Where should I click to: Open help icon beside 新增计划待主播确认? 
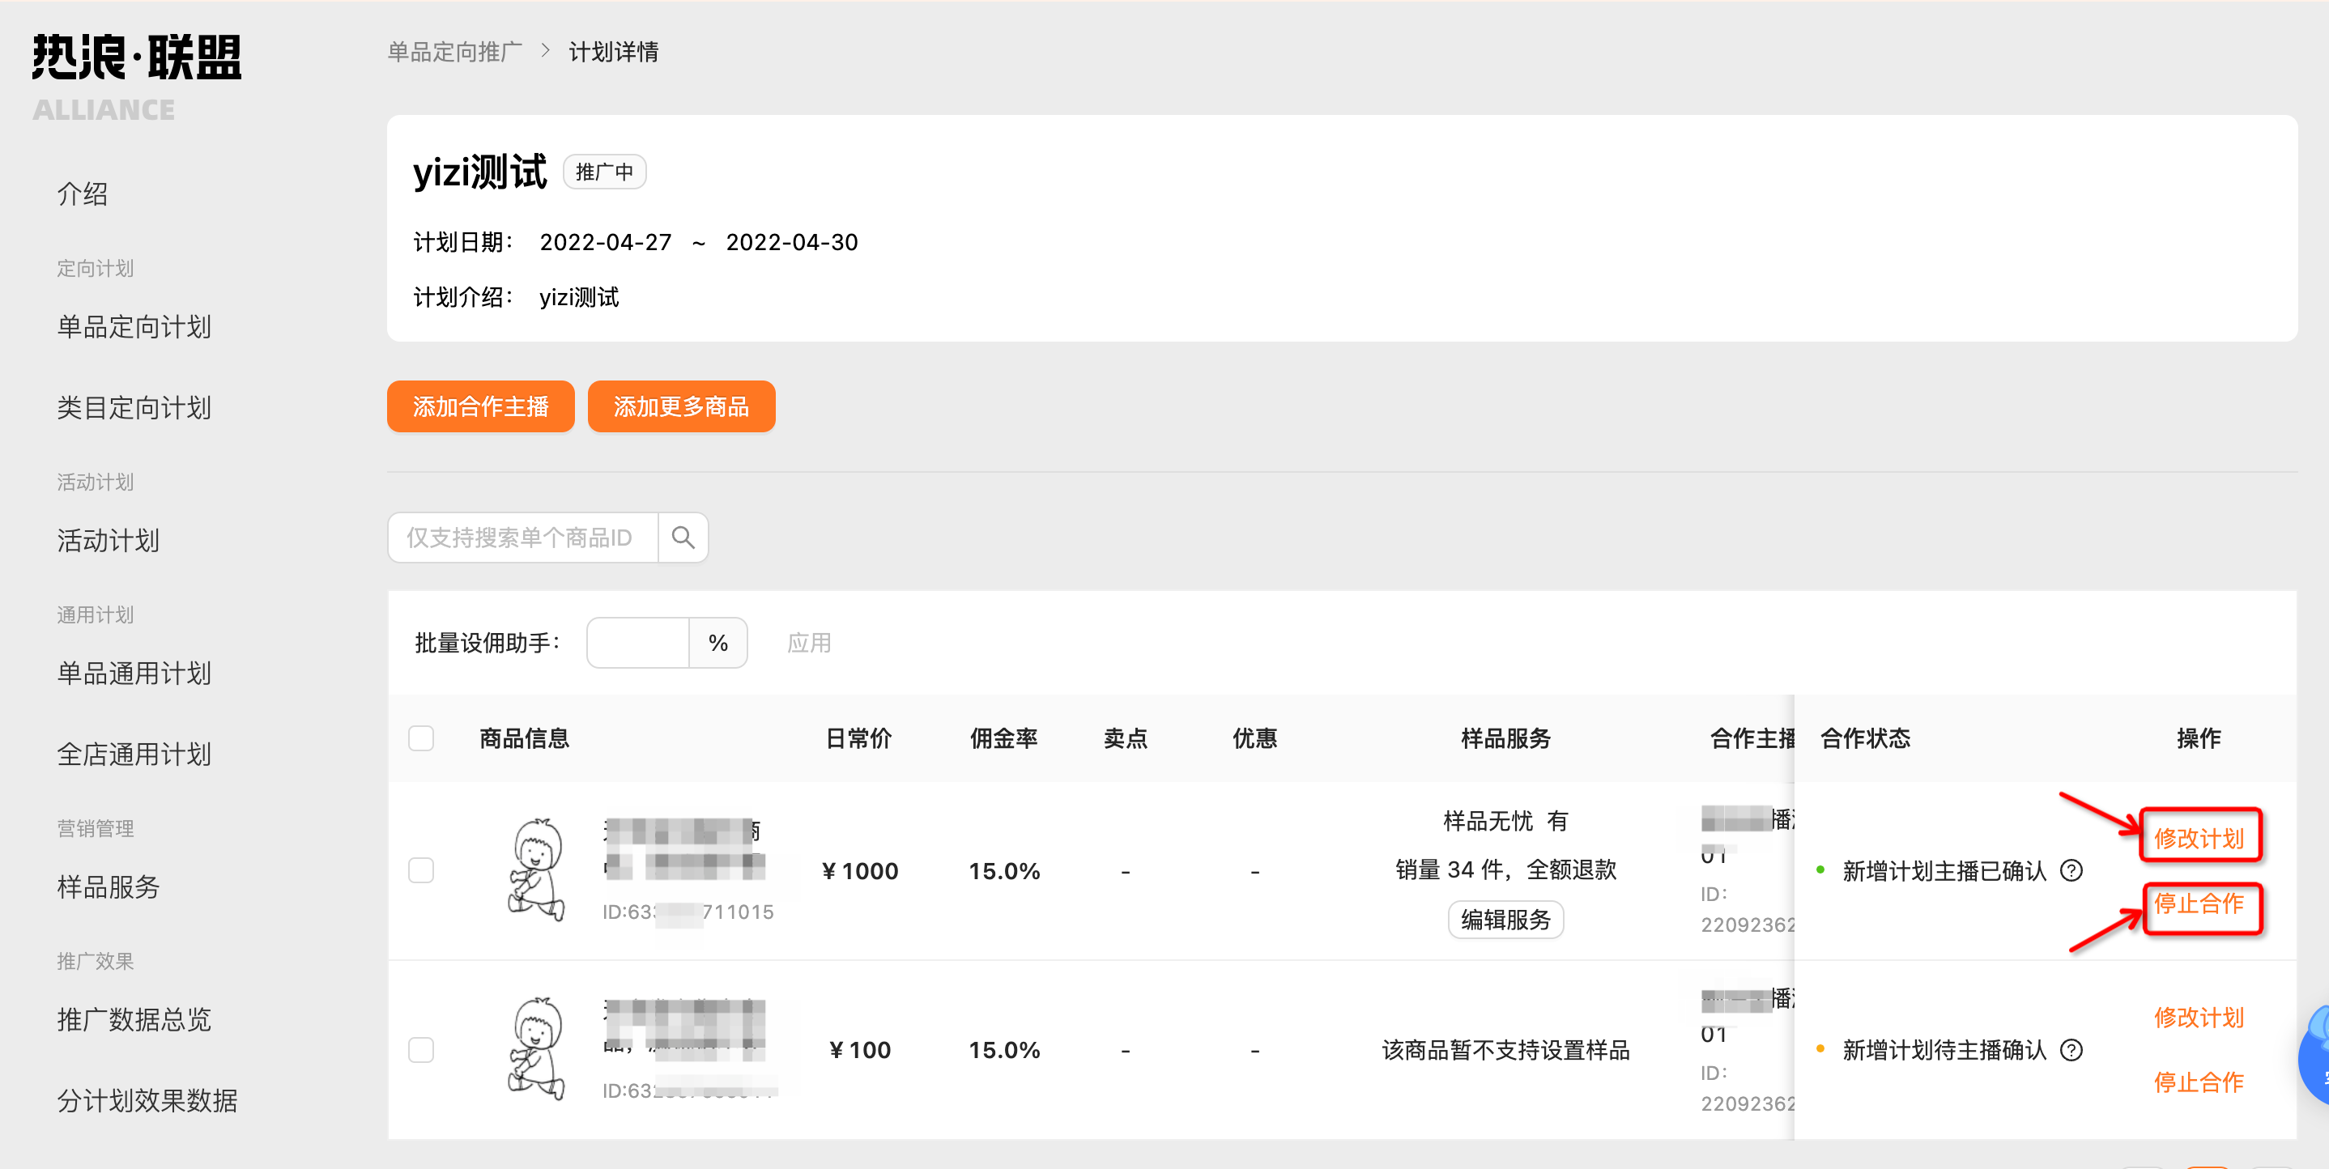(2071, 1050)
